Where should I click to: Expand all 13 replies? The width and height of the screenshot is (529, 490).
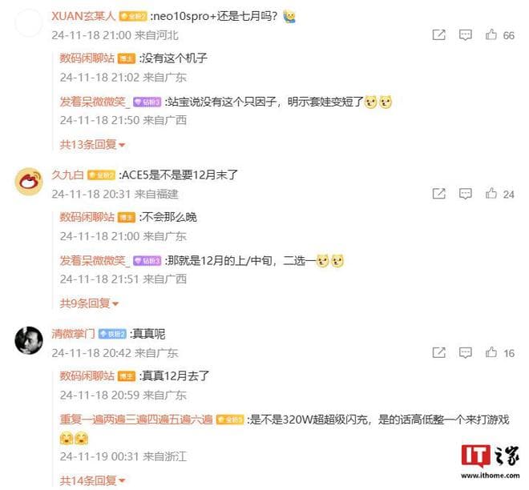(92, 145)
